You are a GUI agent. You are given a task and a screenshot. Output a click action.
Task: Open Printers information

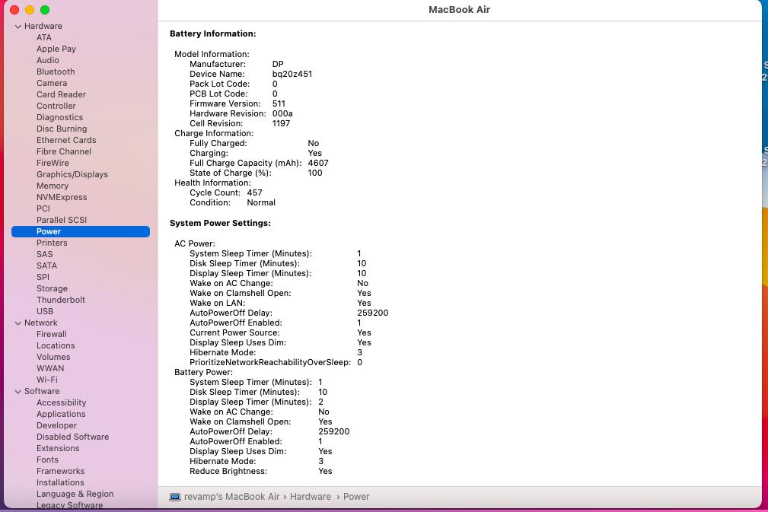point(52,243)
